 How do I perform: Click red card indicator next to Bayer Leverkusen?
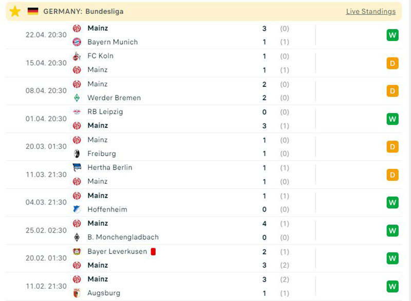pos(153,252)
